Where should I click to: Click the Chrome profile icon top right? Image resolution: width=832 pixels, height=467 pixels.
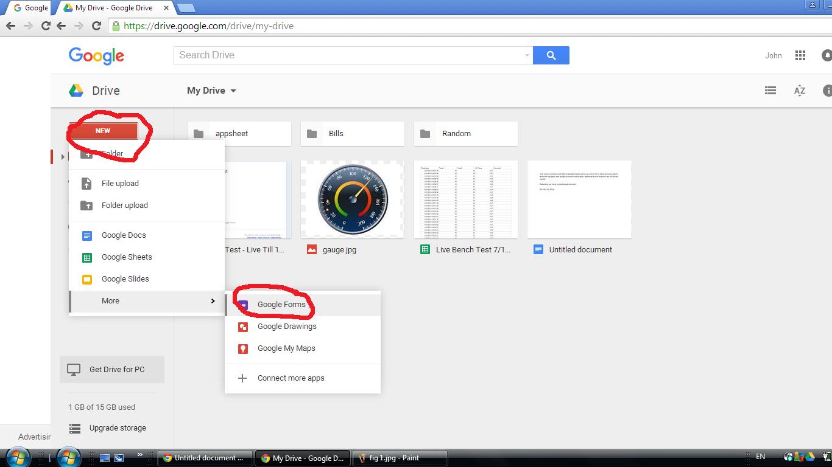click(813, 5)
